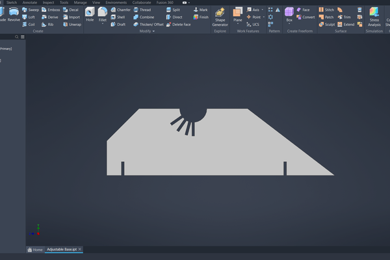The image size is (390, 260).
Task: Launch the Shape Generator
Action: click(220, 17)
